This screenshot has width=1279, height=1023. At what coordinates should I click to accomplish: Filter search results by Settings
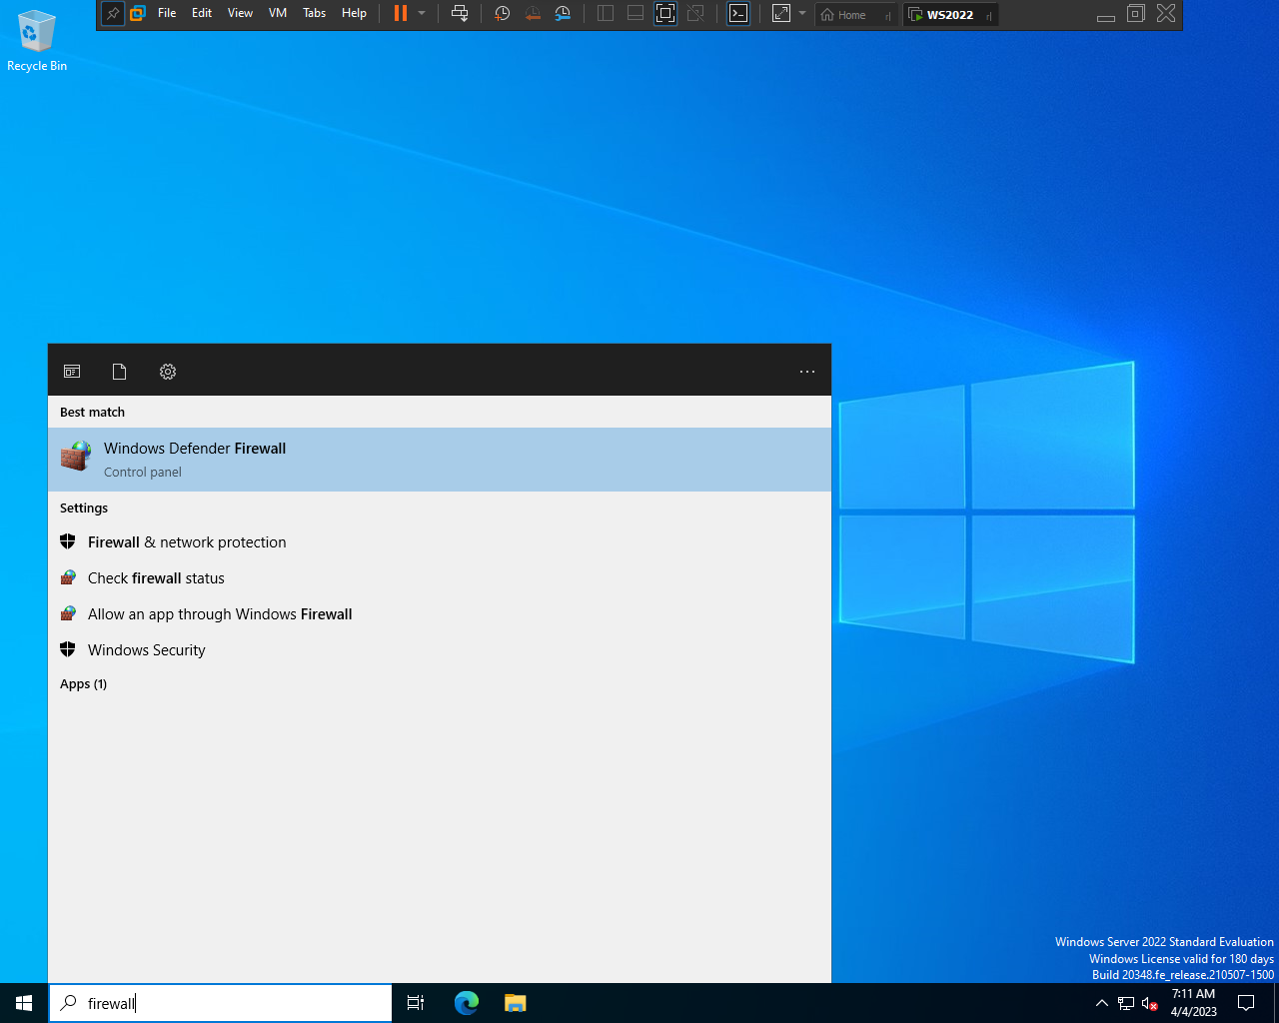tap(168, 372)
